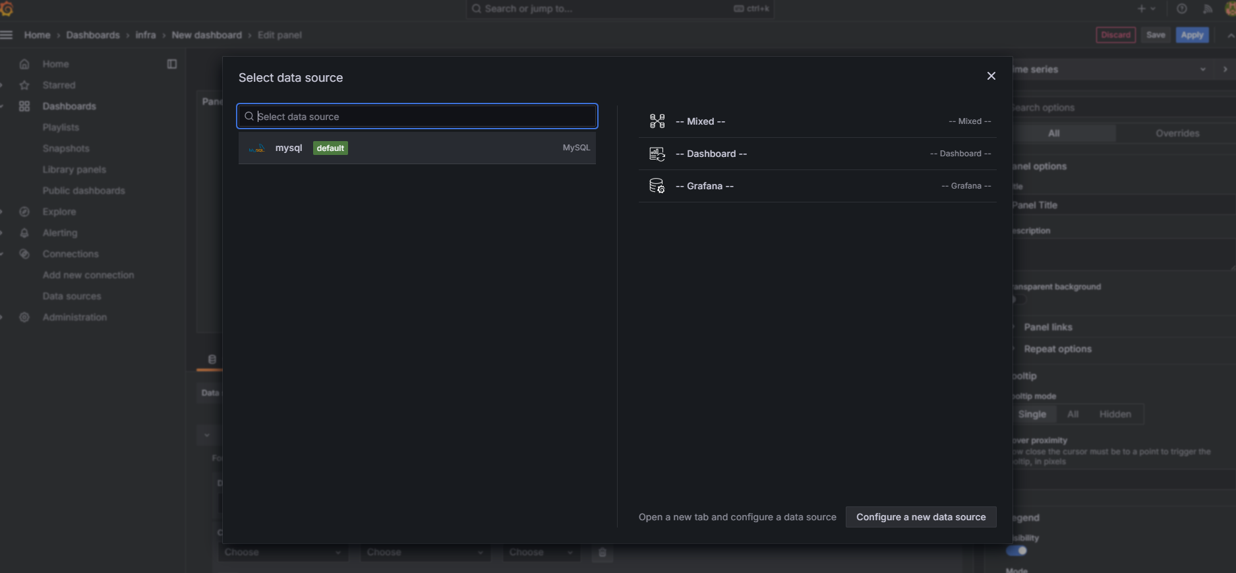Image resolution: width=1236 pixels, height=573 pixels.
Task: Click the Discard button
Action: (x=1115, y=35)
